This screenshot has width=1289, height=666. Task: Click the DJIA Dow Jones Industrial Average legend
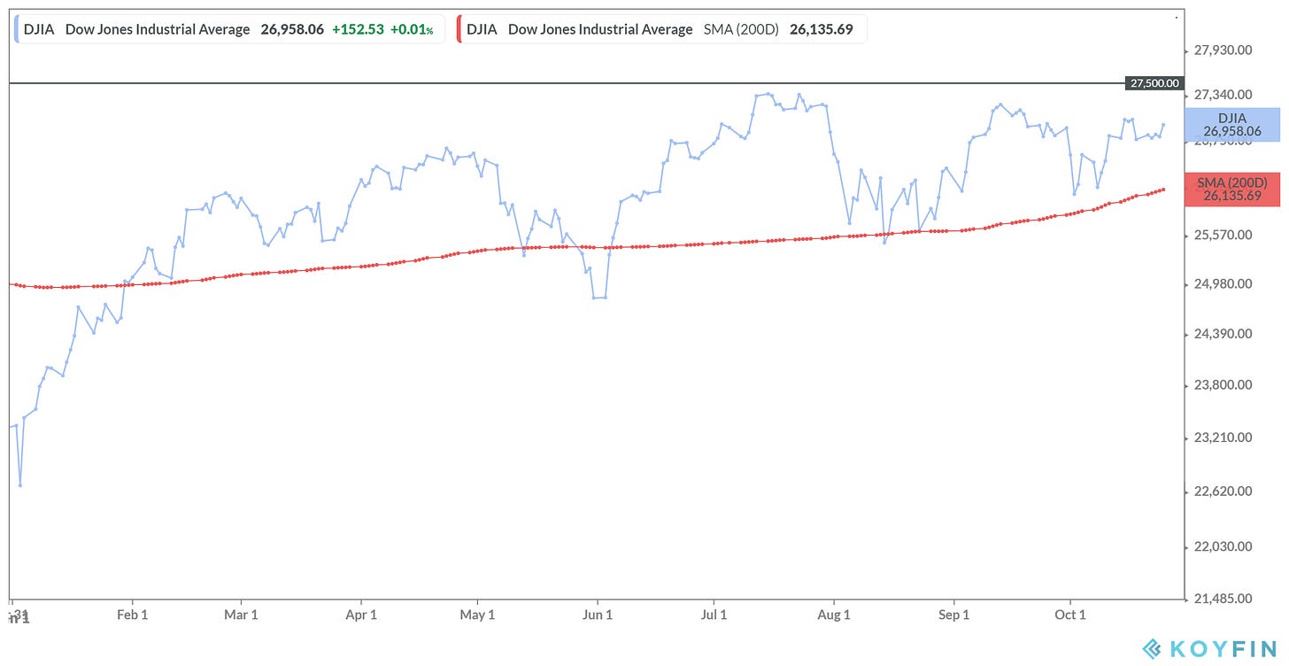[230, 29]
